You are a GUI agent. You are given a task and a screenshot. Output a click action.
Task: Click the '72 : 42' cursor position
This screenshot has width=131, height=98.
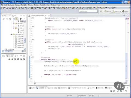(x=91, y=96)
